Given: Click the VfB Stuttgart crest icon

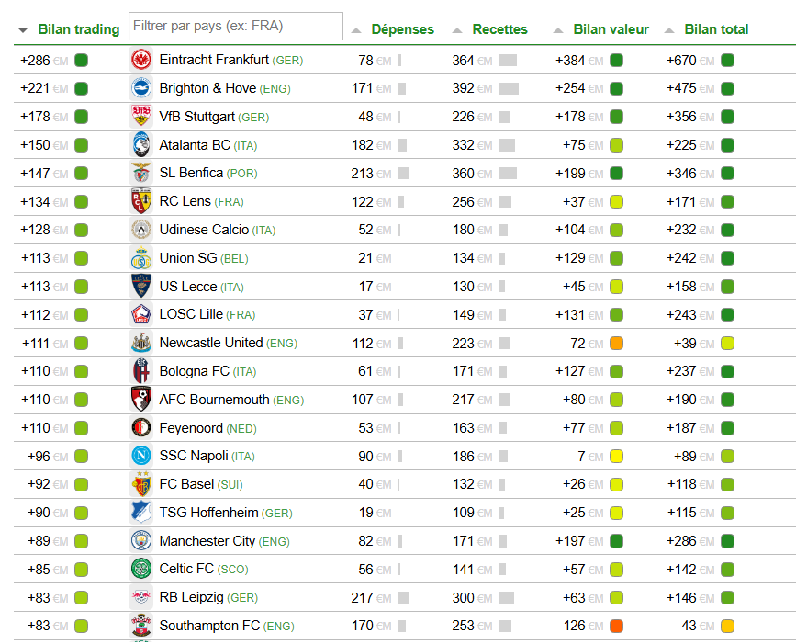Looking at the screenshot, I should (x=140, y=117).
